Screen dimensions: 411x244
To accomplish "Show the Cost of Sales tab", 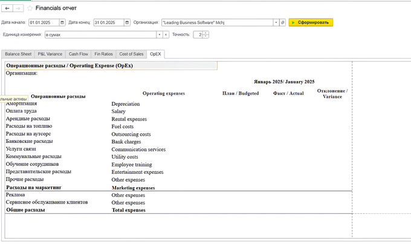I will click(x=131, y=54).
